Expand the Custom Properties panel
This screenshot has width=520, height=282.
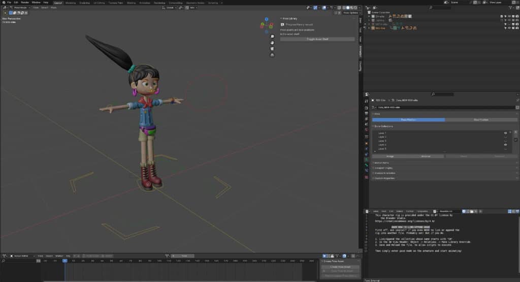384,178
